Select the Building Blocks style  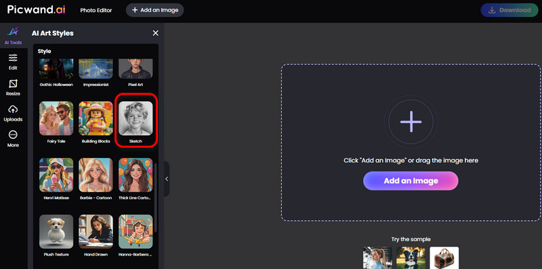click(x=96, y=122)
